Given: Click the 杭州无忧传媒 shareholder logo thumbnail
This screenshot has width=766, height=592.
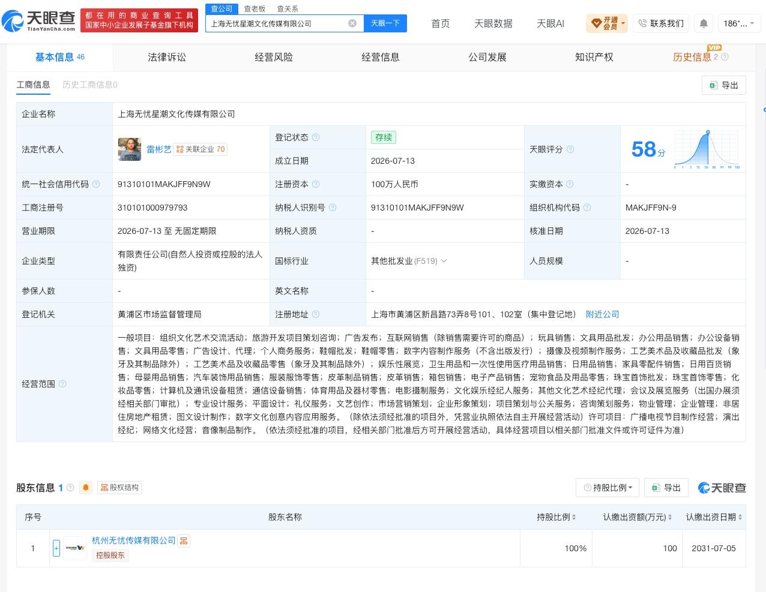Looking at the screenshot, I should pyautogui.click(x=75, y=548).
